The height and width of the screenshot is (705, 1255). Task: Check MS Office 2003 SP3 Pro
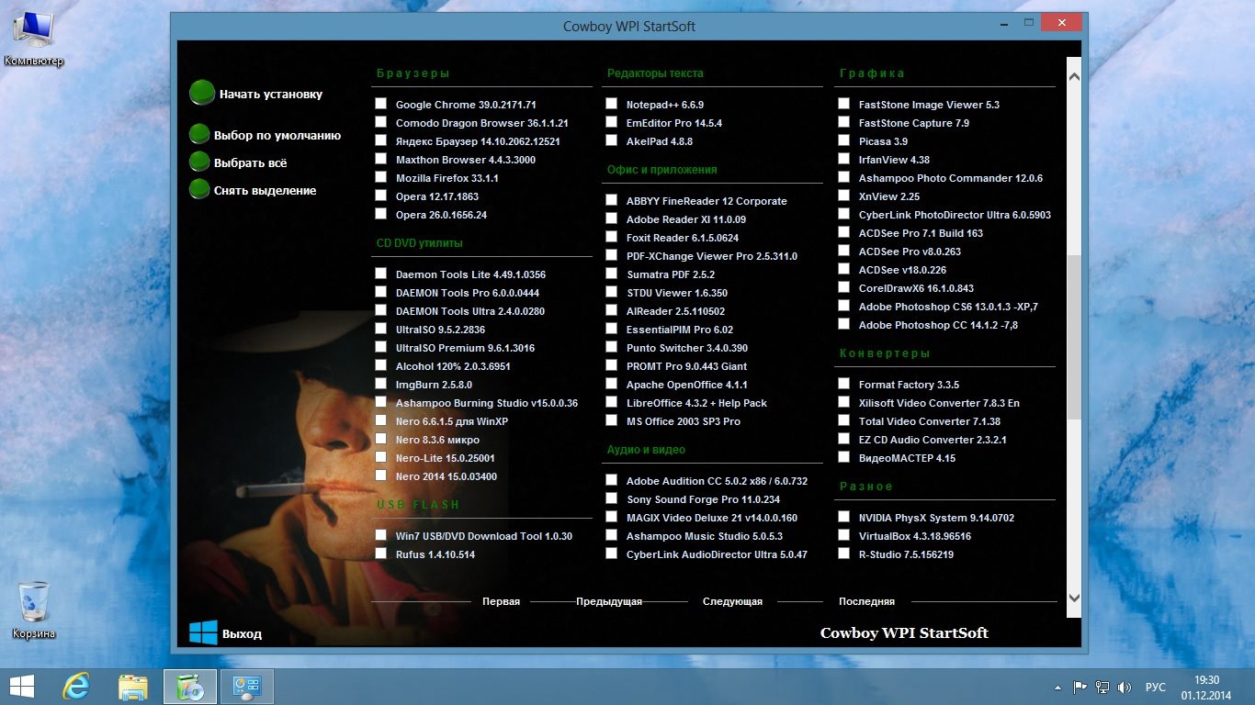(612, 420)
